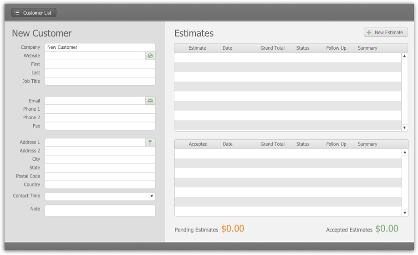The height and width of the screenshot is (255, 418).
Task: Click the globe icon beside Website
Action: click(150, 56)
